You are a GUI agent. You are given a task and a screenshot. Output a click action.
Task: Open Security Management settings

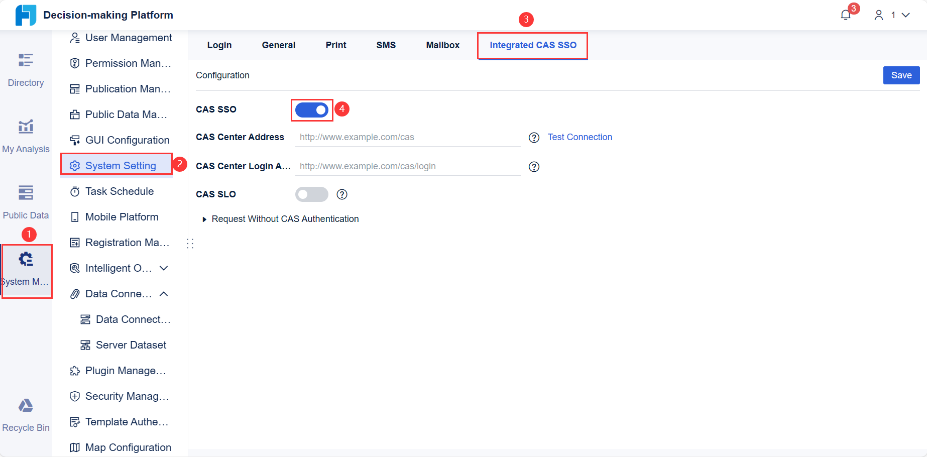pyautogui.click(x=127, y=396)
